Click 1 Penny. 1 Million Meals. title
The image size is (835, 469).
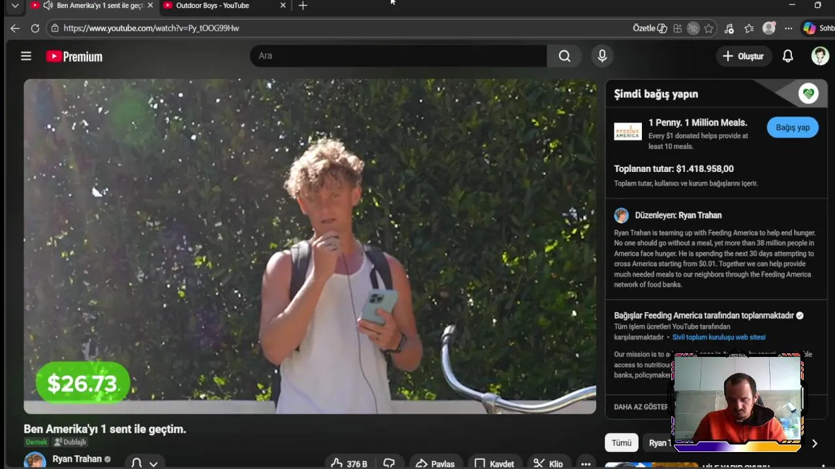(x=697, y=122)
